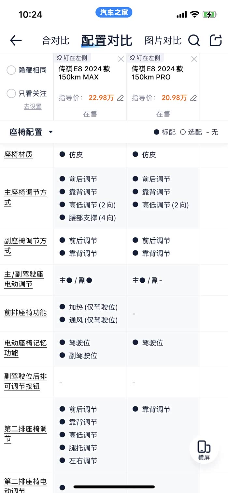Tap the 汽车之家 pill in the status bar
The width and height of the screenshot is (228, 493).
pos(114,13)
